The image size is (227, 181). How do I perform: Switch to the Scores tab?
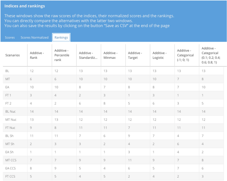[10, 38]
